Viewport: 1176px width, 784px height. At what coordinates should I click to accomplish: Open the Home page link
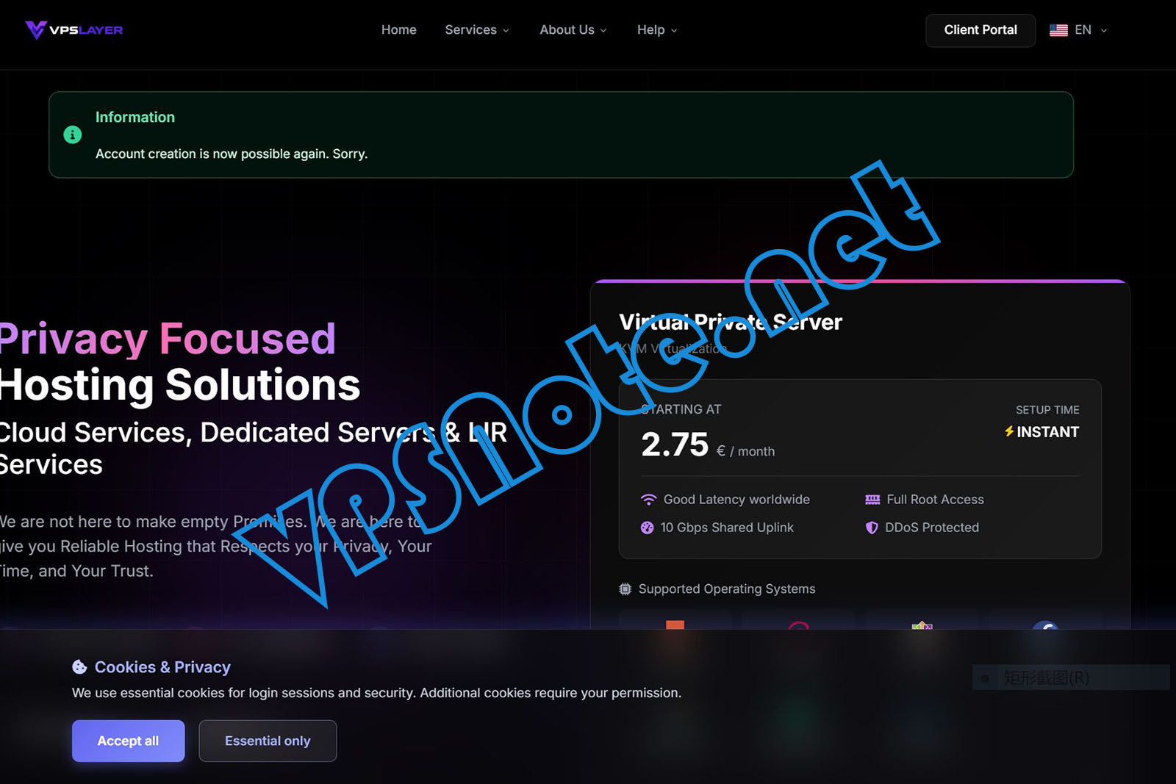pyautogui.click(x=399, y=30)
